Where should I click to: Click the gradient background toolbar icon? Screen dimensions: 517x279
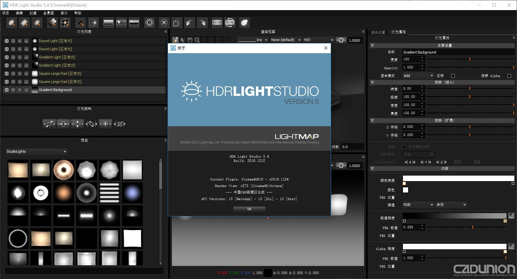(x=108, y=23)
